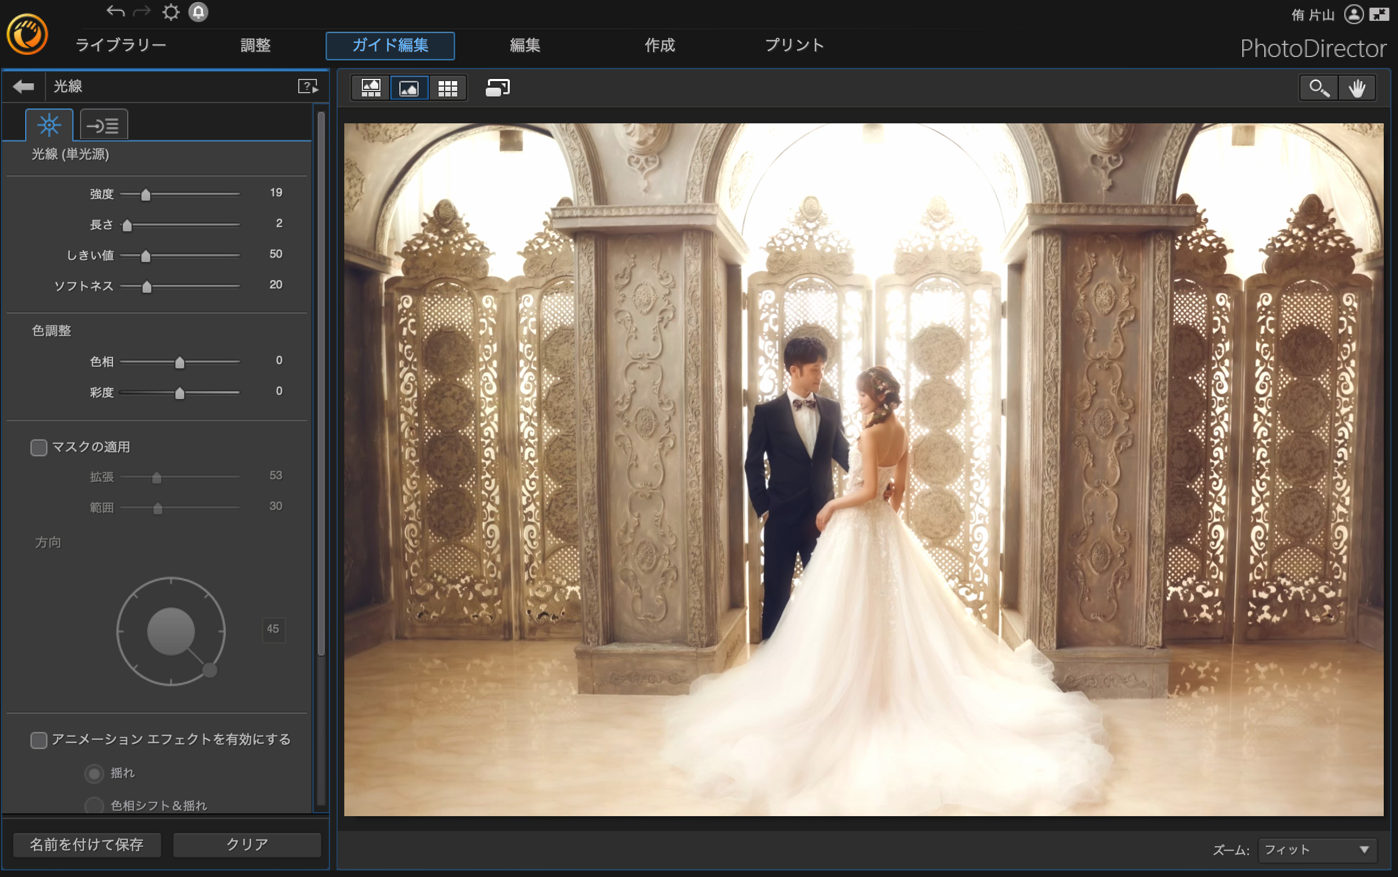Screen dimensions: 1398x877
Task: Open the notifications bell icon
Action: pos(198,12)
